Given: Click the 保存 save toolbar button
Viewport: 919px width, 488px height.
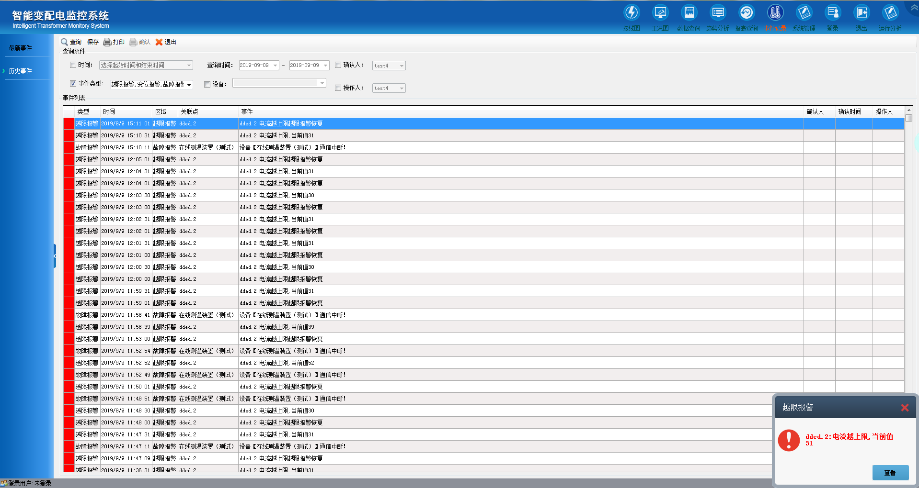Looking at the screenshot, I should click(93, 42).
